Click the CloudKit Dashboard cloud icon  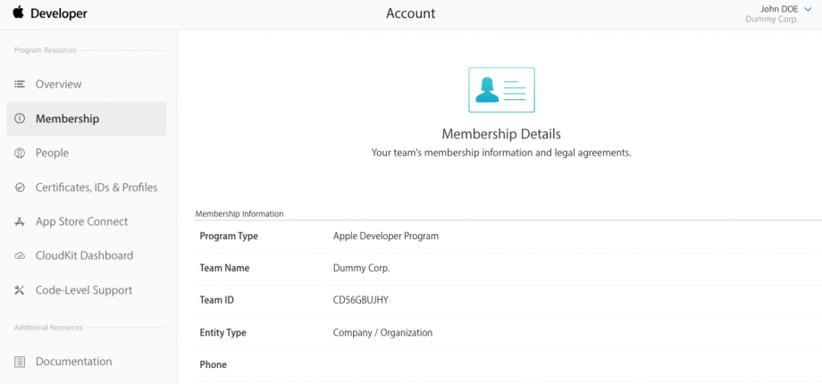(20, 255)
